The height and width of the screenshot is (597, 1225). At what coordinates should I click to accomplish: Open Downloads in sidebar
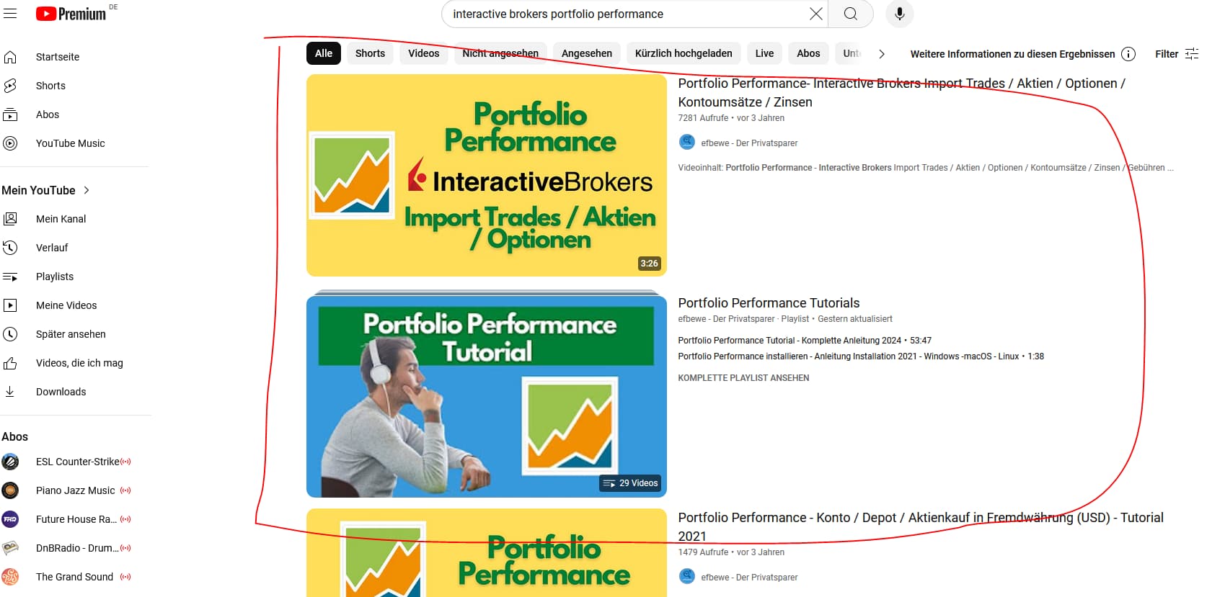point(61,392)
